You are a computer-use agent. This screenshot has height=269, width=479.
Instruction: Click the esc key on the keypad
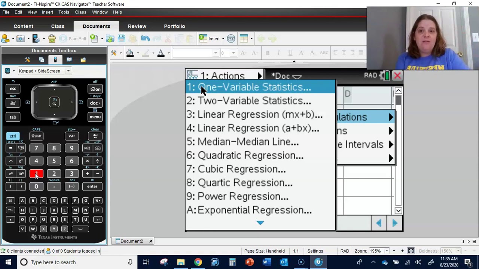click(x=13, y=89)
